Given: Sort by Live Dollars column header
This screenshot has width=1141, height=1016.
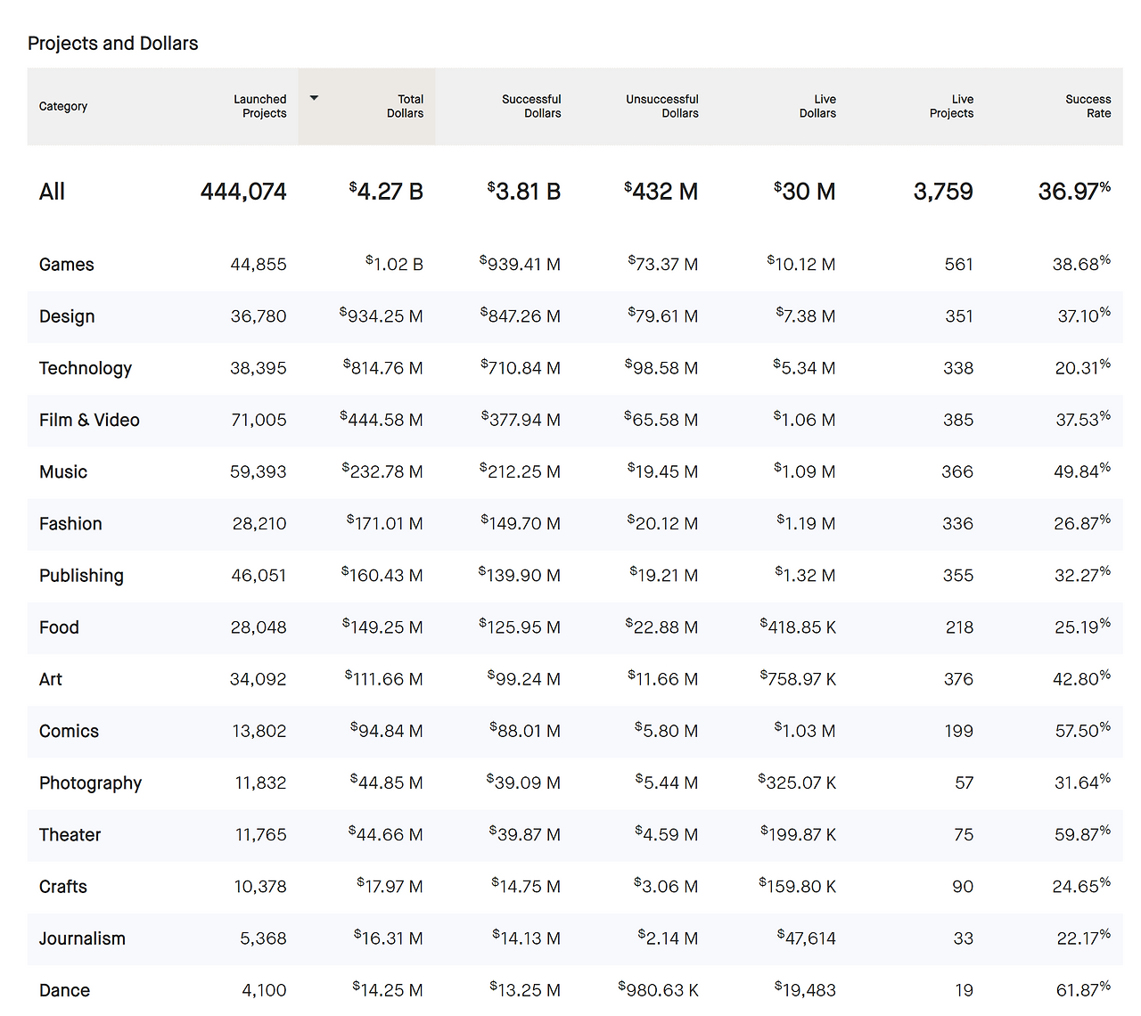Looking at the screenshot, I should tap(817, 106).
